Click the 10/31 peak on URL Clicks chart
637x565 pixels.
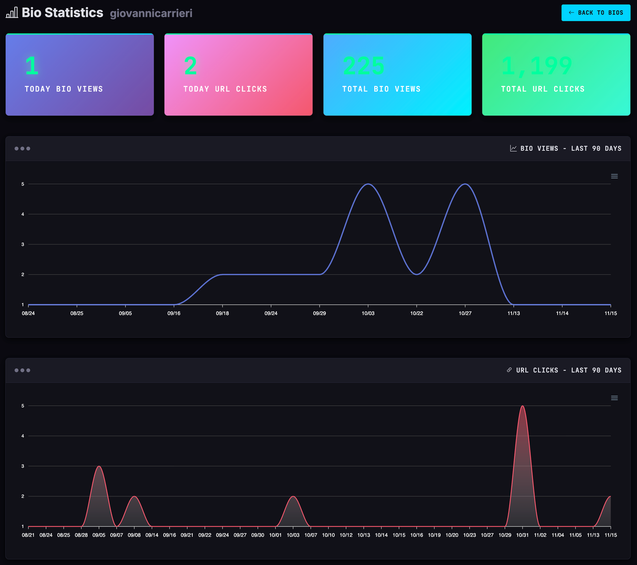523,407
